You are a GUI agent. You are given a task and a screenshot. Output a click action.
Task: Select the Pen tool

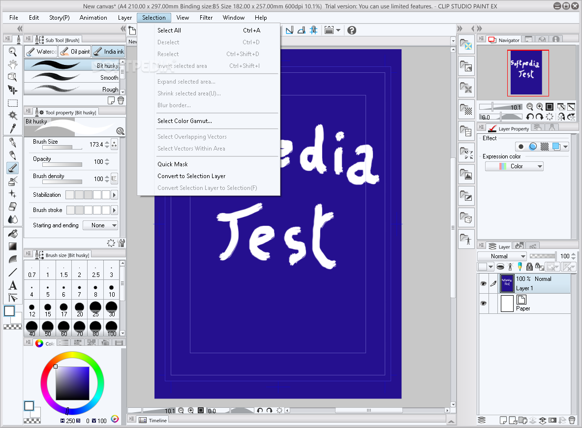(x=13, y=143)
